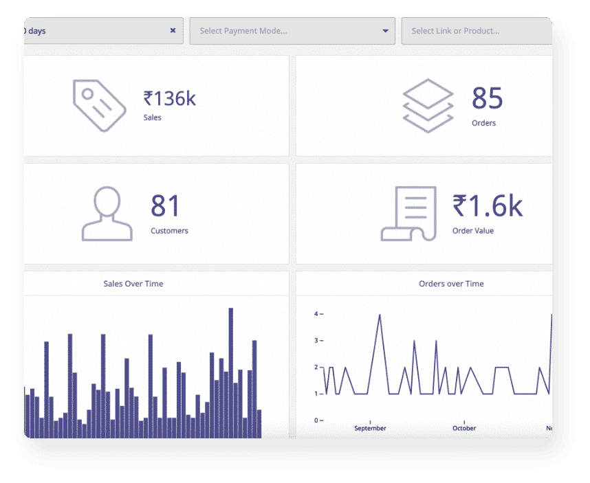Click the tallest bar in Sales chart

coord(231,371)
